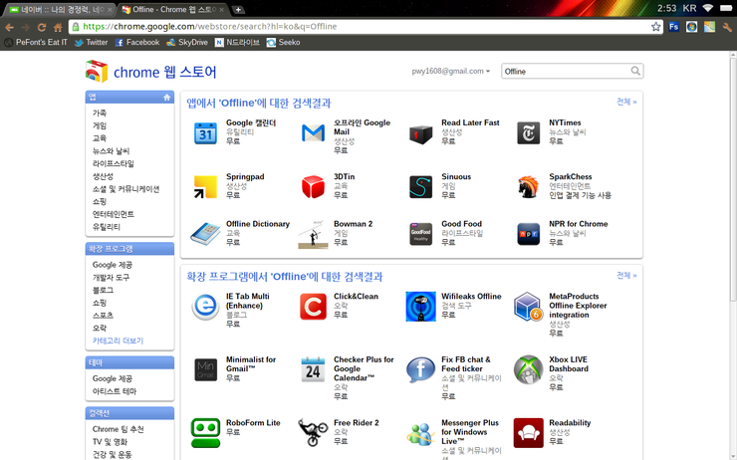View all extension results via 전체 link
The width and height of the screenshot is (737, 460).
(626, 276)
